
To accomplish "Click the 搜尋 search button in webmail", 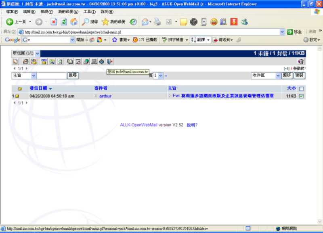I will pos(73,76).
